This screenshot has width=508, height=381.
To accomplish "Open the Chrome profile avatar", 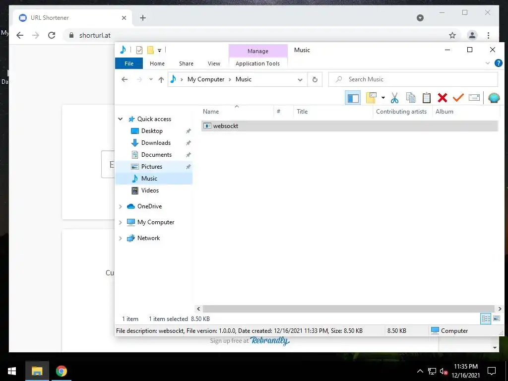I will [472, 35].
